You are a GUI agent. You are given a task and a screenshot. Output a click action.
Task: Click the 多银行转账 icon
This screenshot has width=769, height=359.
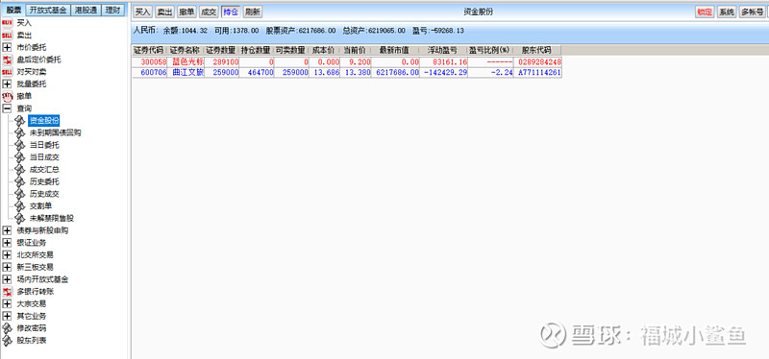pyautogui.click(x=8, y=292)
